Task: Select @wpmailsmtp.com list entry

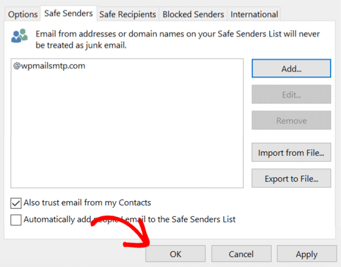Action: click(x=49, y=65)
